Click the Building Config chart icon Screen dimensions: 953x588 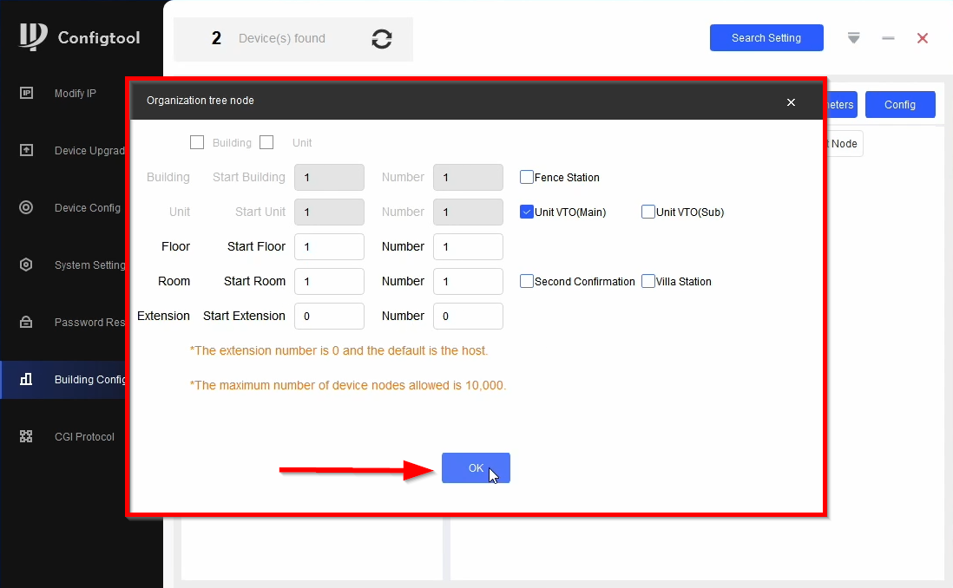pos(26,379)
